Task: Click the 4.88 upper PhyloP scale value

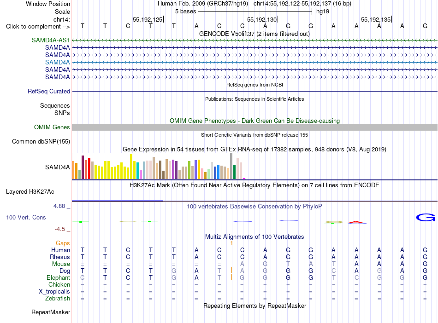Action: tap(59, 206)
